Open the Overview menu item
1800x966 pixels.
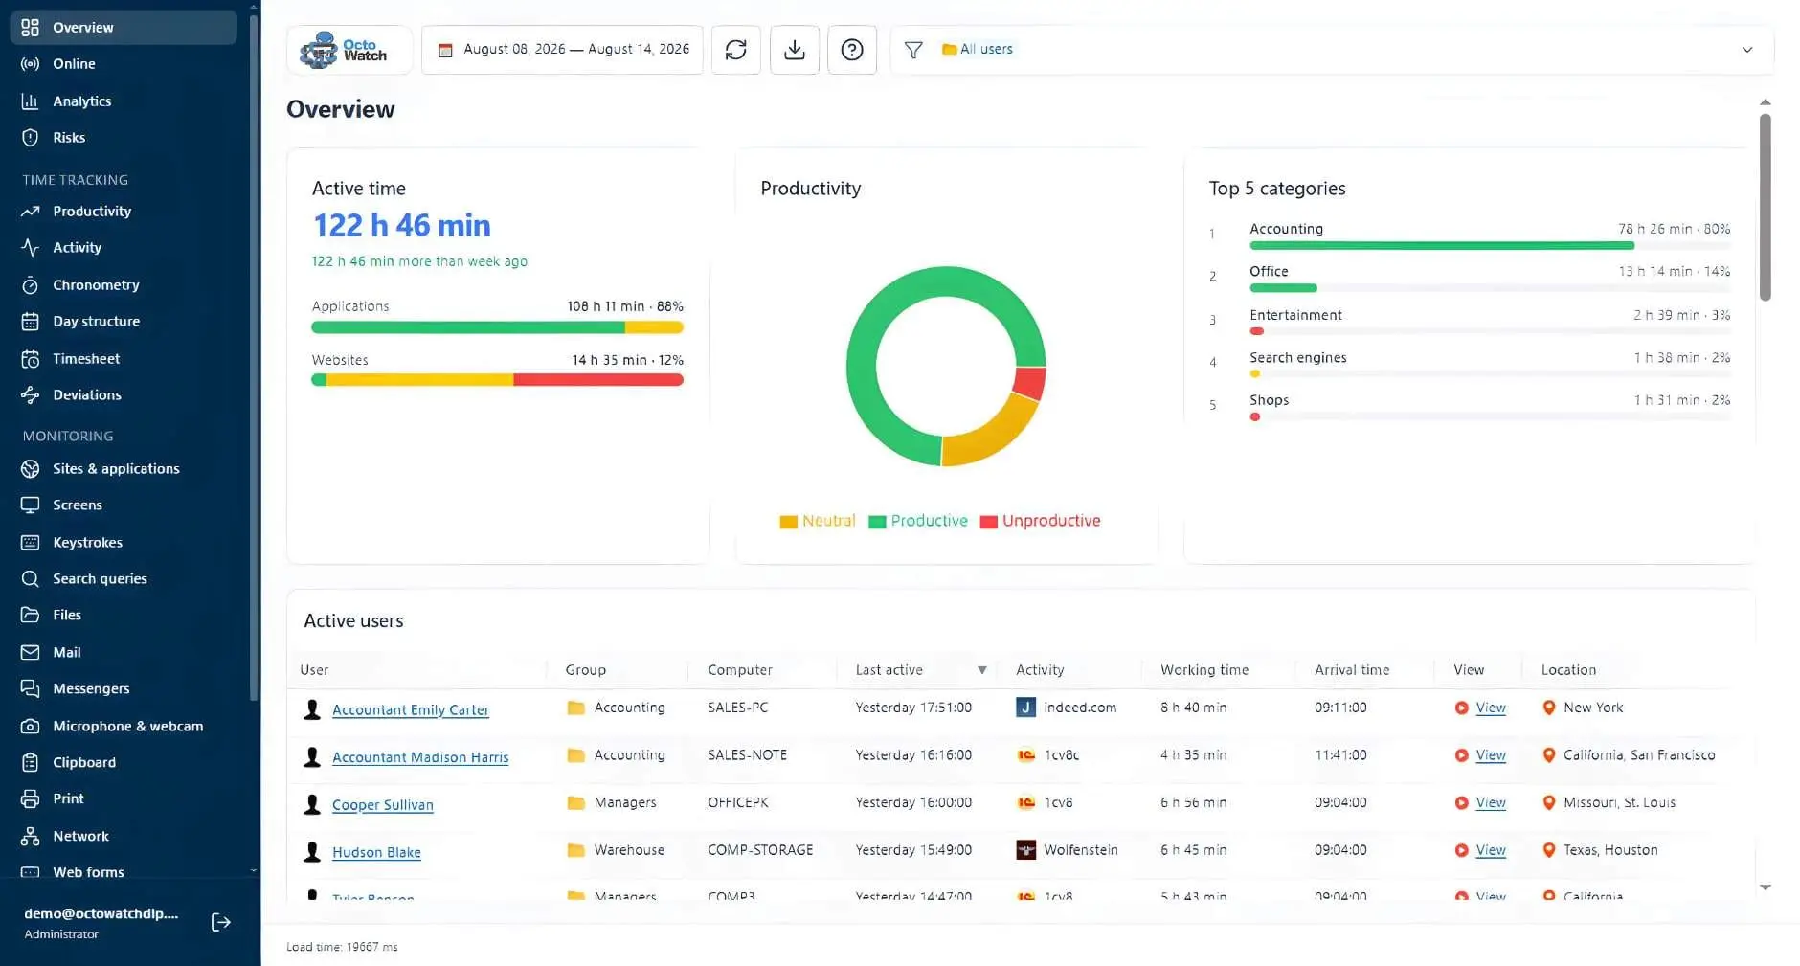click(x=124, y=28)
